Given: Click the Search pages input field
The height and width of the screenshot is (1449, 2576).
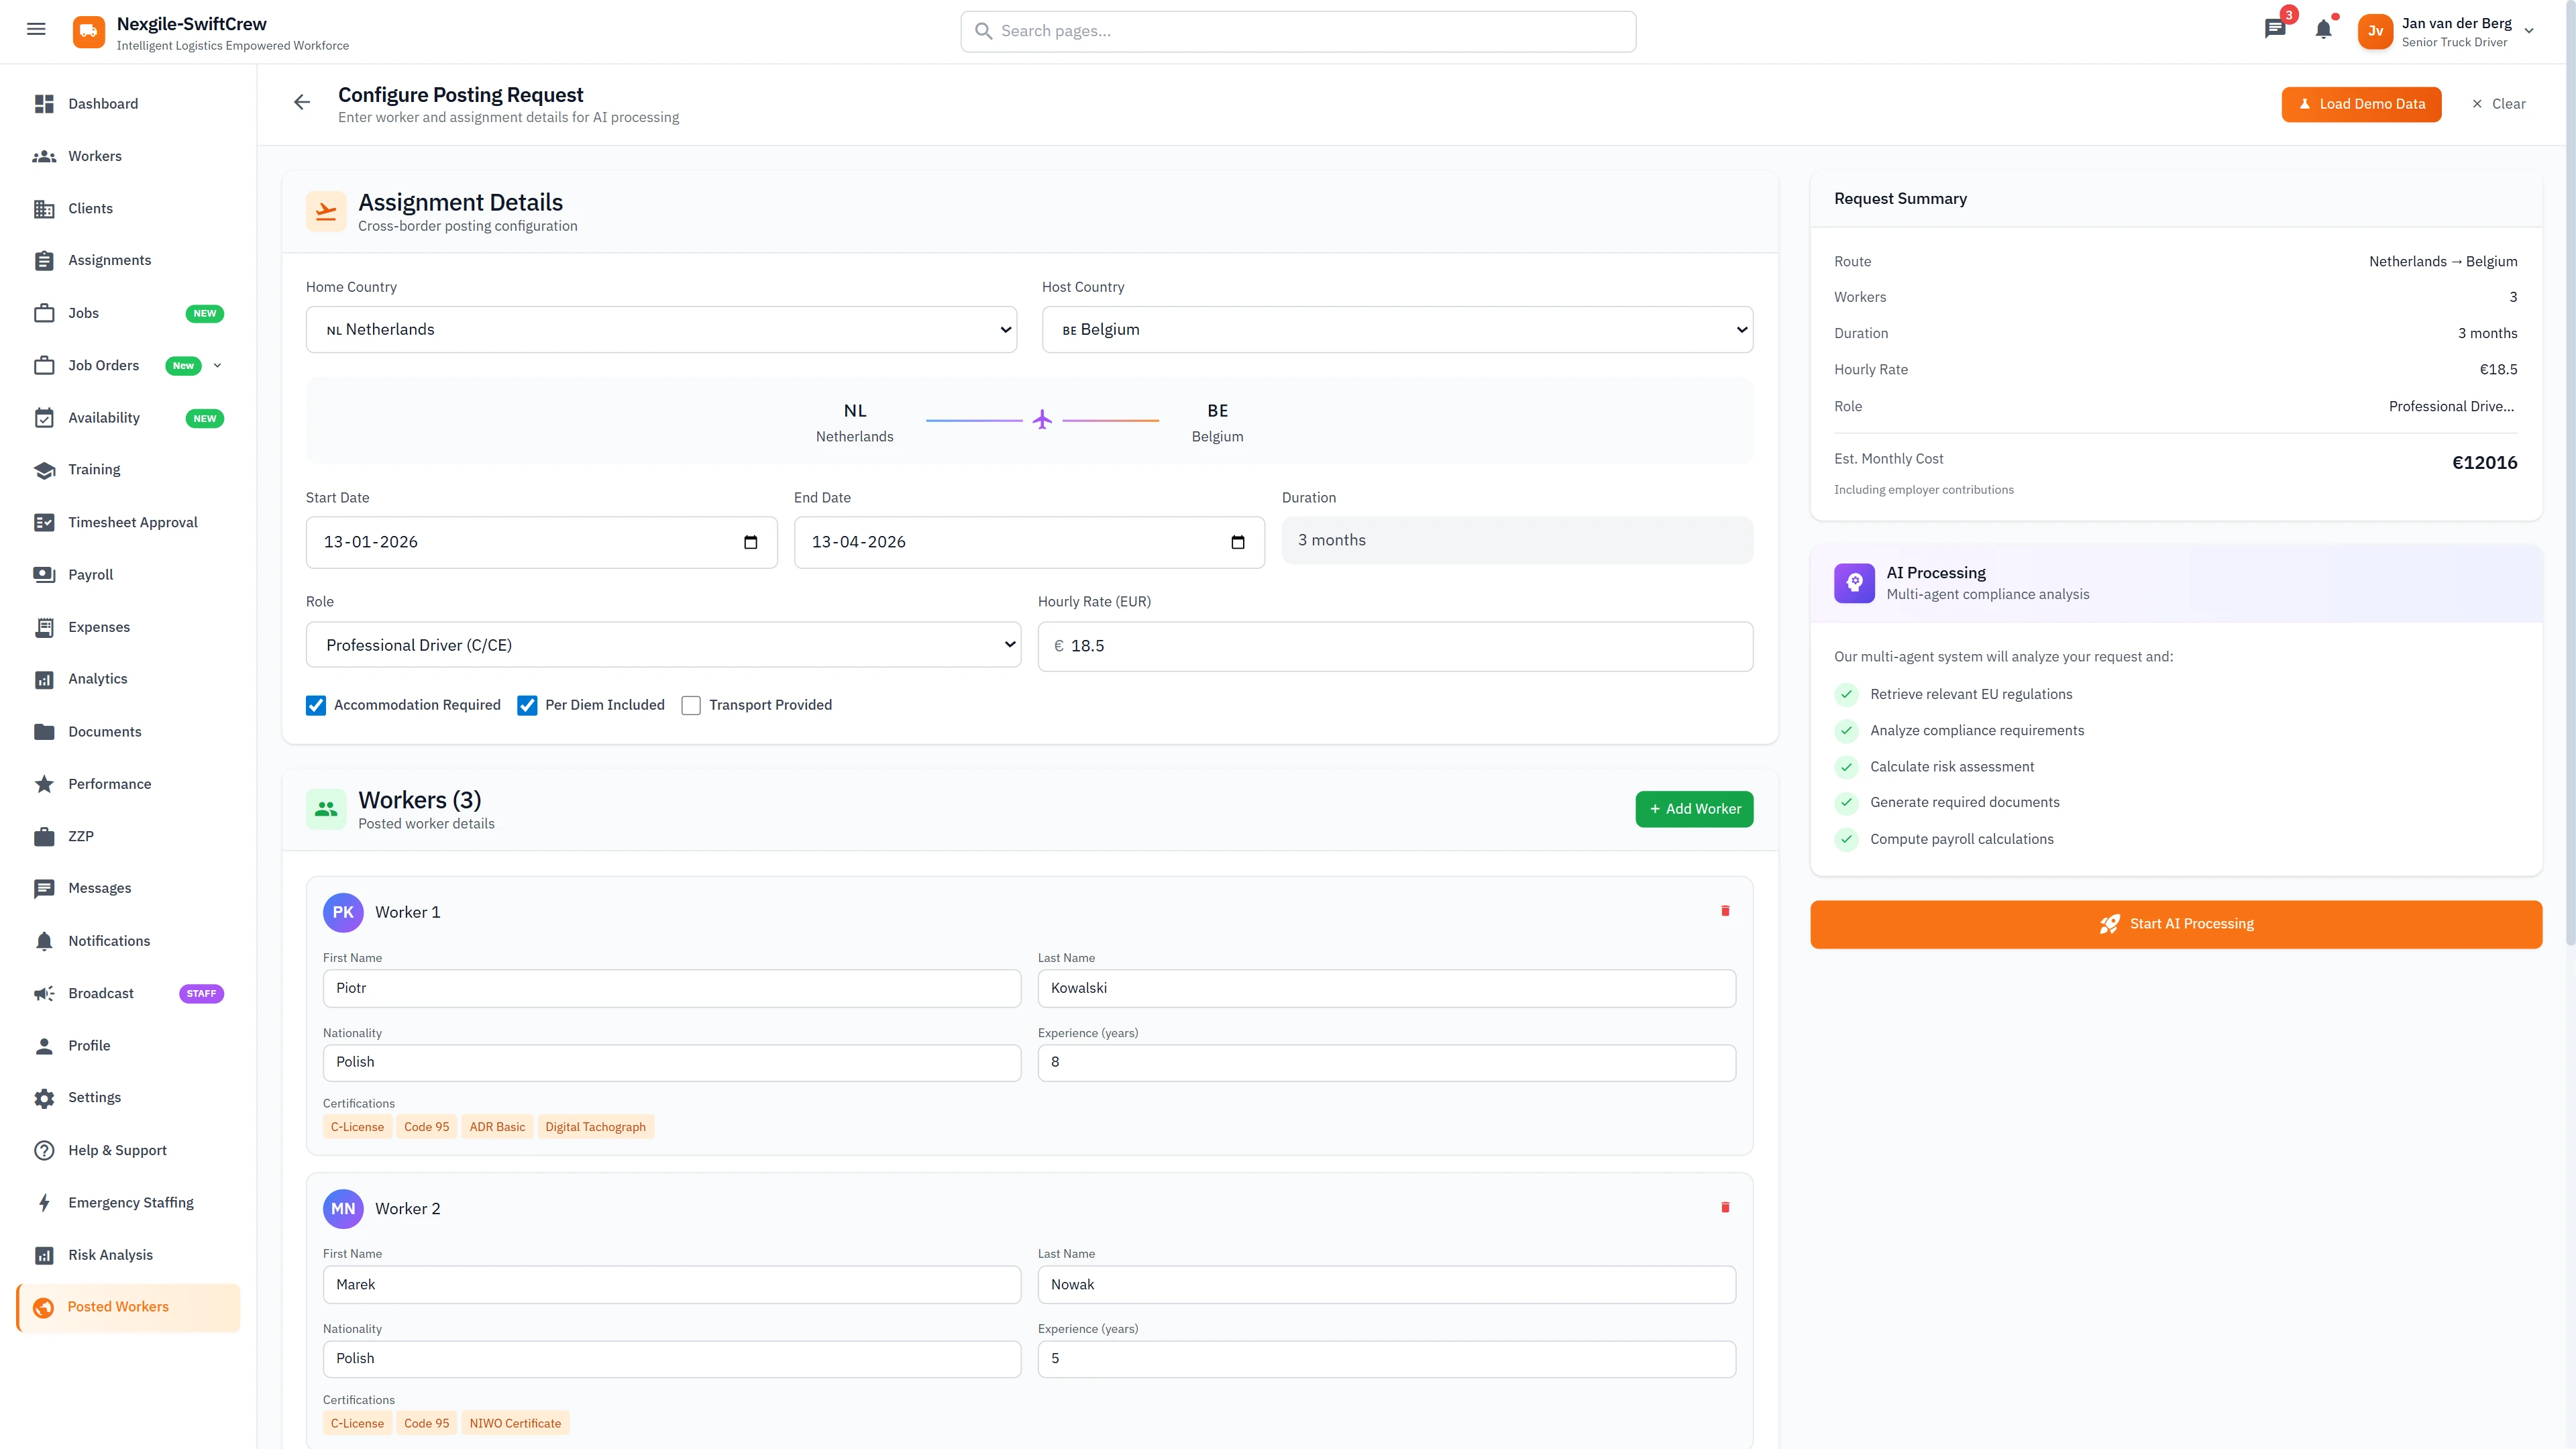Looking at the screenshot, I should coord(1298,31).
